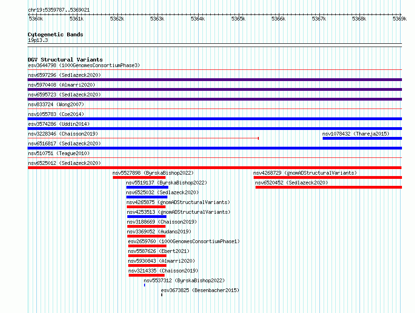
Task: Select the nsv5970408 purple variant bar
Action: tap(214, 89)
